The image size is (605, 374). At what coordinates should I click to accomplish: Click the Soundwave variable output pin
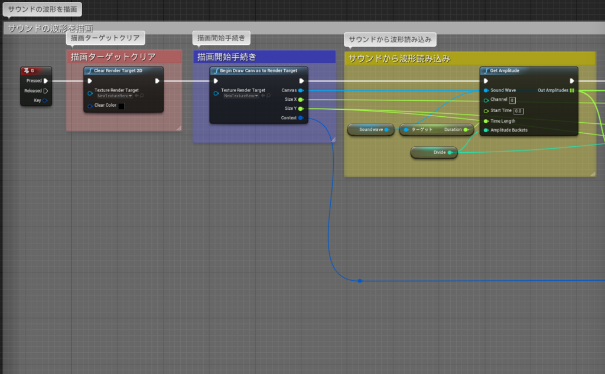point(386,130)
